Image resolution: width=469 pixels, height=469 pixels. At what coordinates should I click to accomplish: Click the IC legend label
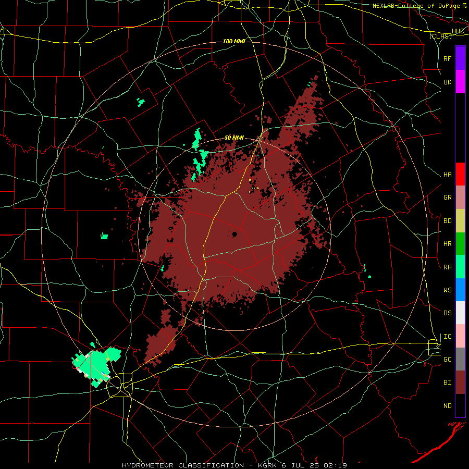pos(447,337)
